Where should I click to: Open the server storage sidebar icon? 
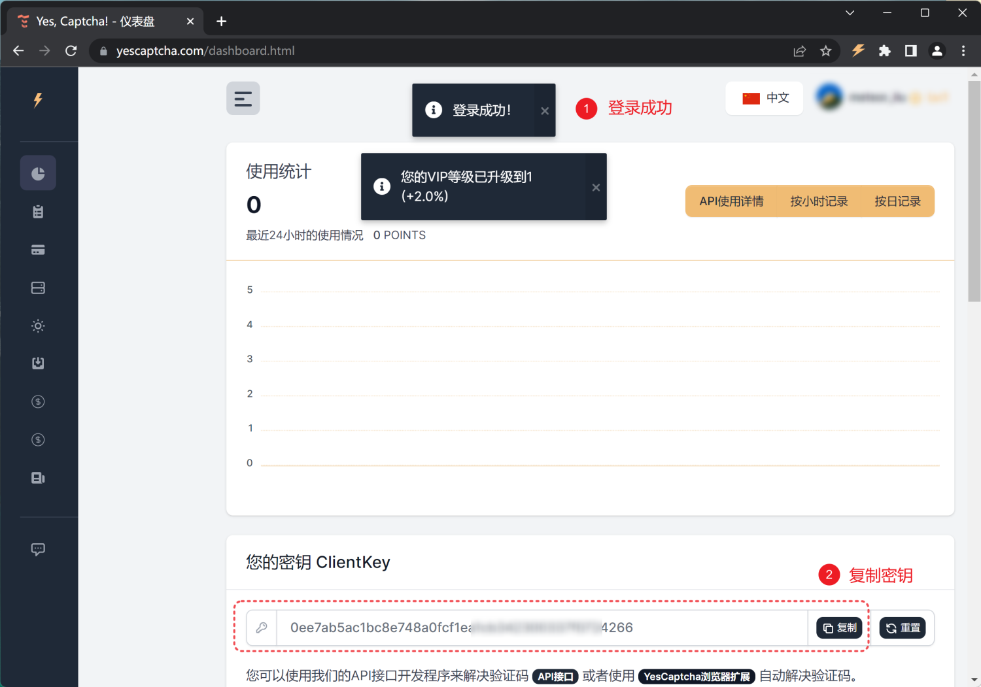tap(38, 288)
